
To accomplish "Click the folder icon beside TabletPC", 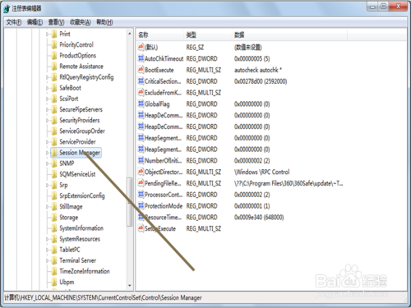I will point(54,250).
